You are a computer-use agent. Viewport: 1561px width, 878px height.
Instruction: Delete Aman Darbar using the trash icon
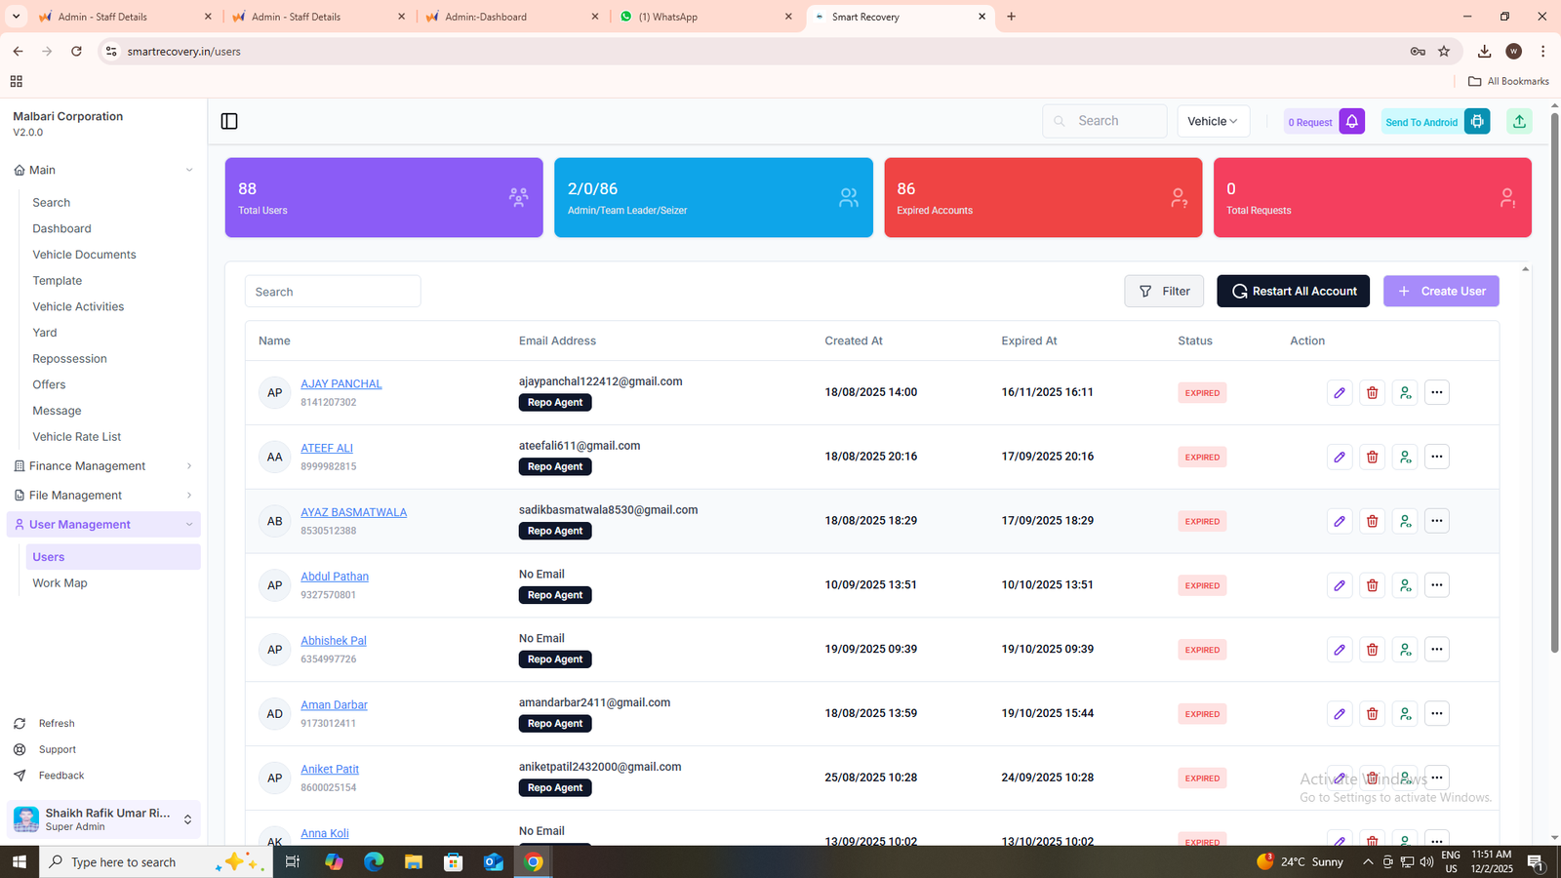tap(1372, 714)
